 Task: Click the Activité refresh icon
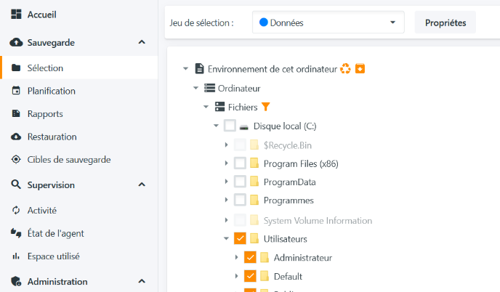tap(16, 211)
